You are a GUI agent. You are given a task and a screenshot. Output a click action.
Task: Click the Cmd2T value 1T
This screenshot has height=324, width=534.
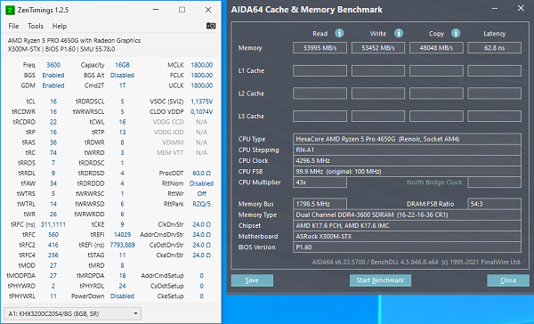(122, 85)
